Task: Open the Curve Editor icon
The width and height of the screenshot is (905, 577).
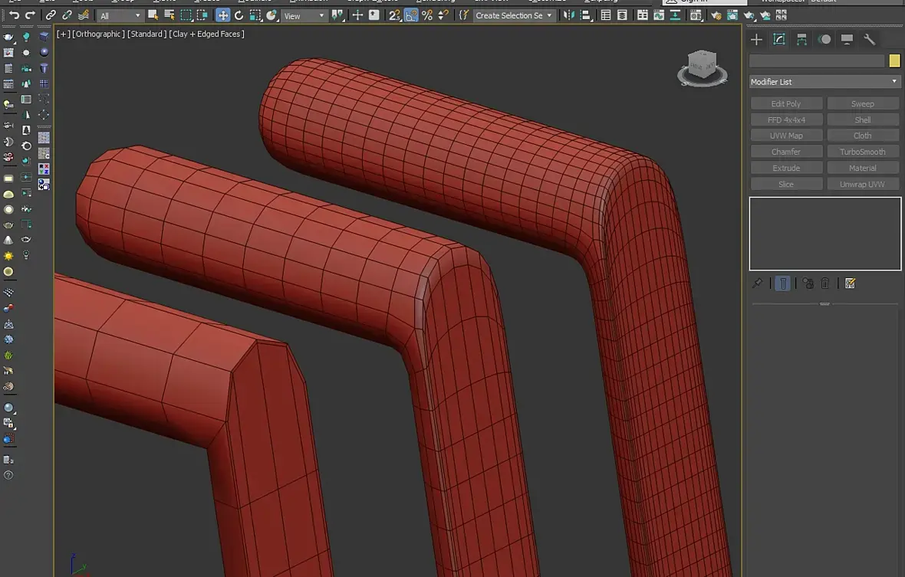Action: pyautogui.click(x=659, y=15)
